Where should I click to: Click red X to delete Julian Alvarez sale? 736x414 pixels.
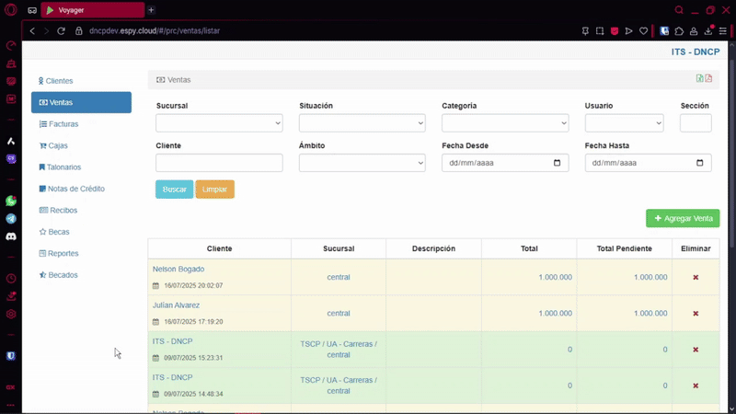point(696,313)
